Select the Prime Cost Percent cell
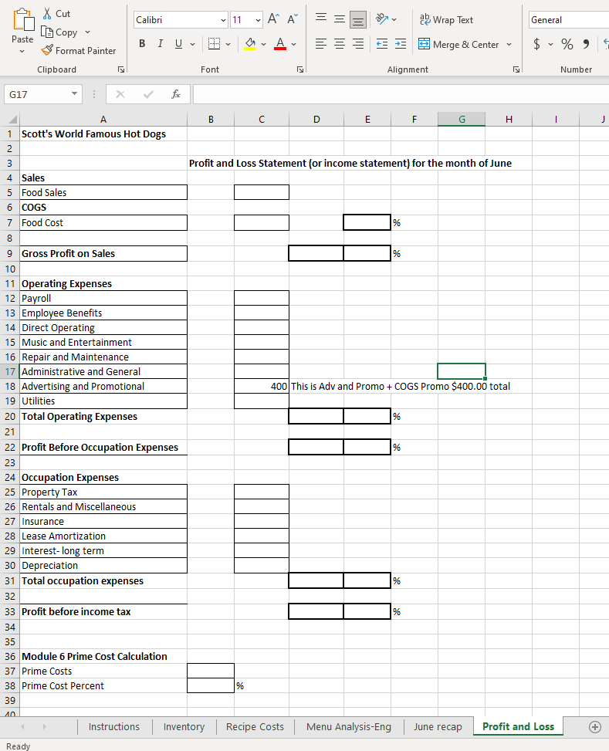Image resolution: width=609 pixels, height=751 pixels. pyautogui.click(x=103, y=686)
